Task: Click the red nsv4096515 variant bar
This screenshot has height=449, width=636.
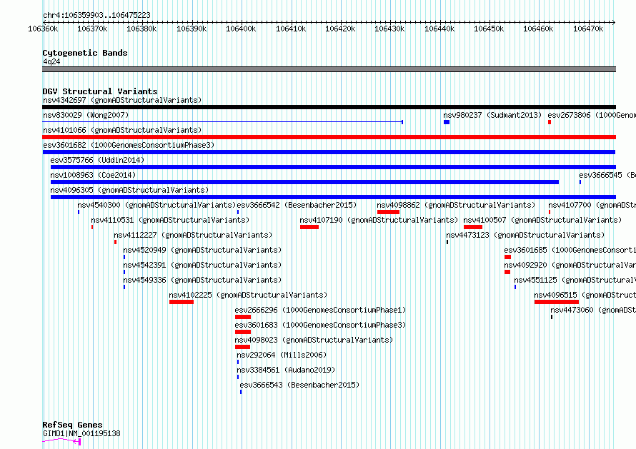Action: pyautogui.click(x=557, y=302)
